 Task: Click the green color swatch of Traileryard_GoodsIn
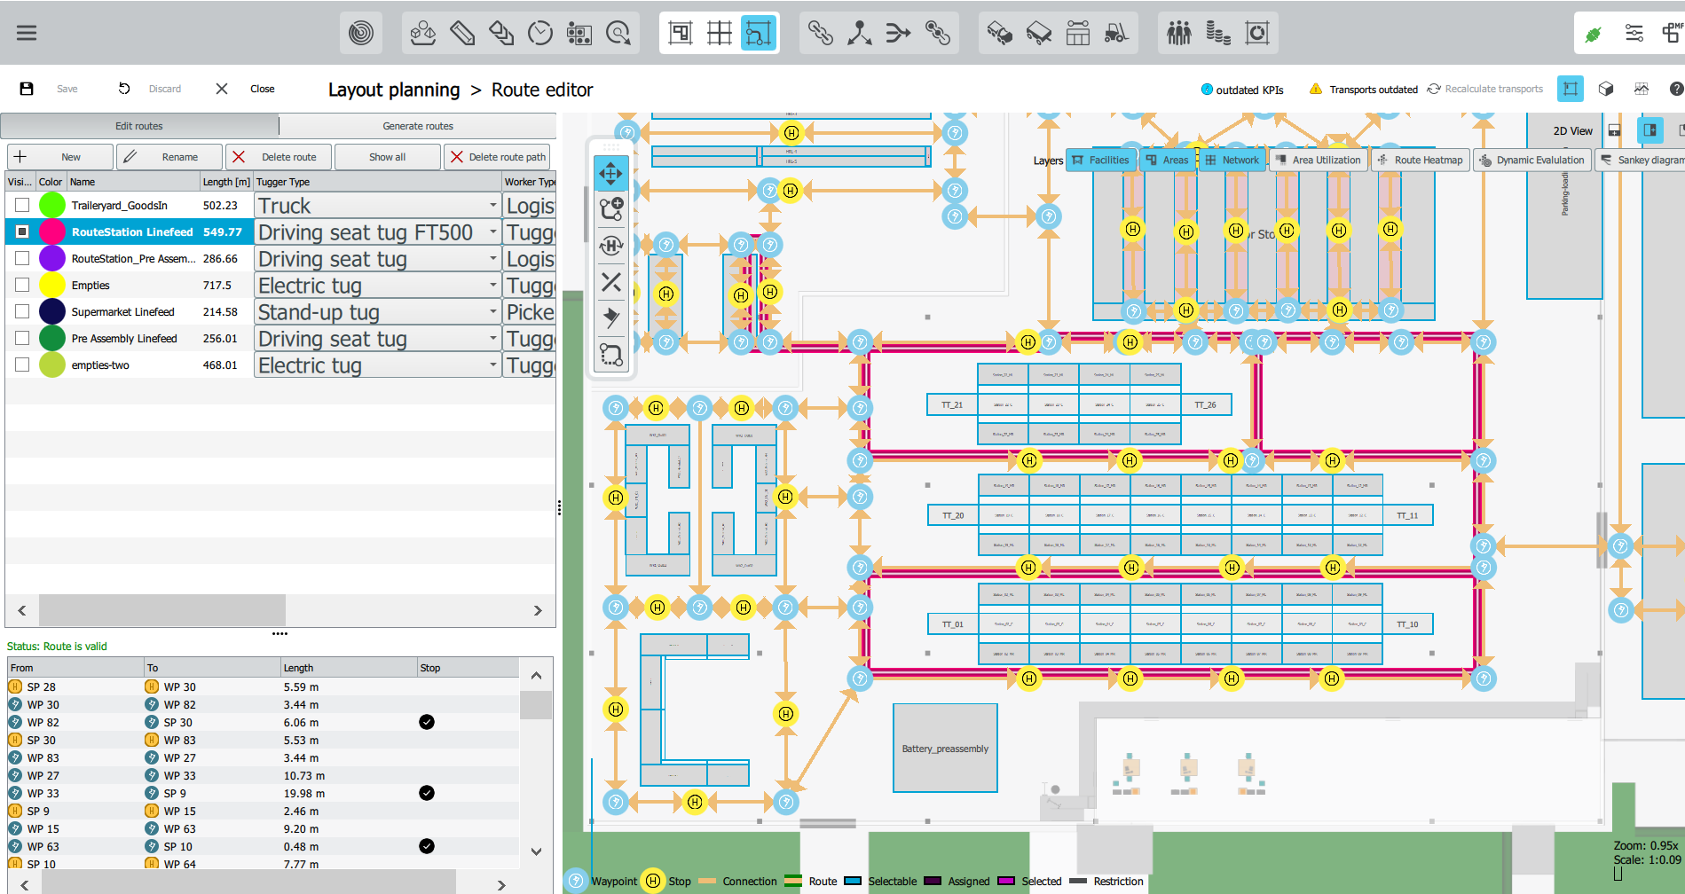click(x=52, y=205)
